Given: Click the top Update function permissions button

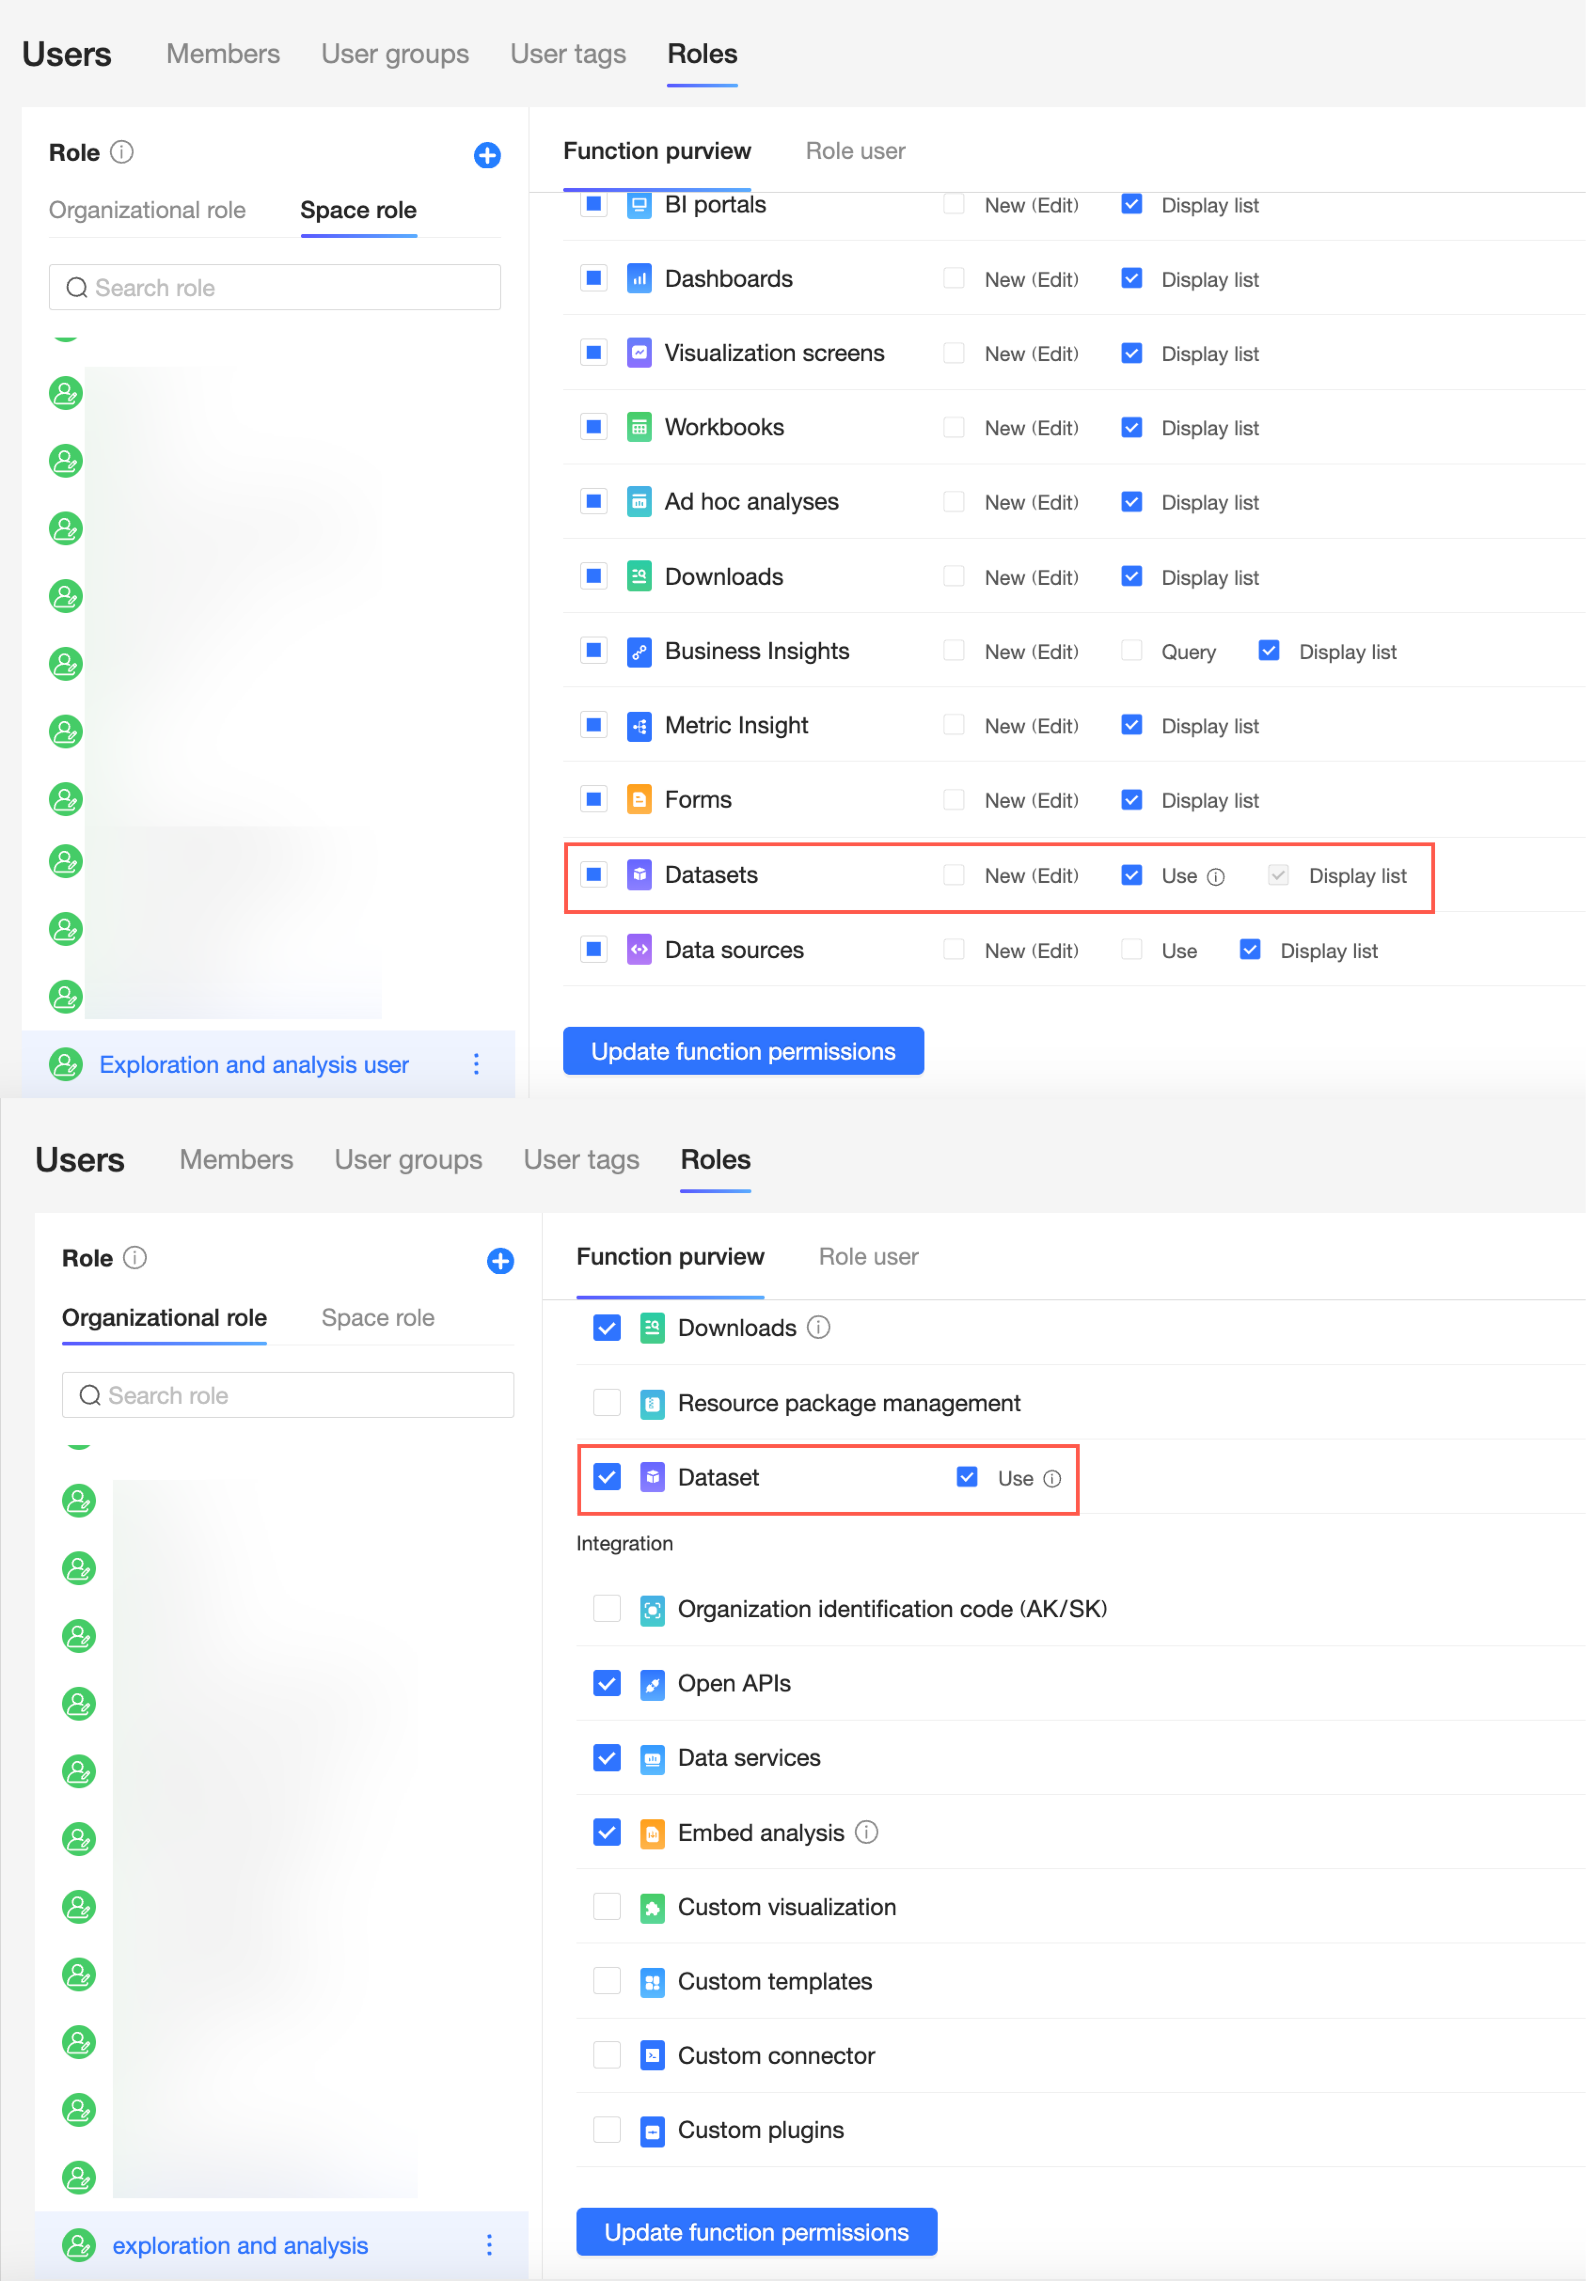Looking at the screenshot, I should (x=743, y=1051).
